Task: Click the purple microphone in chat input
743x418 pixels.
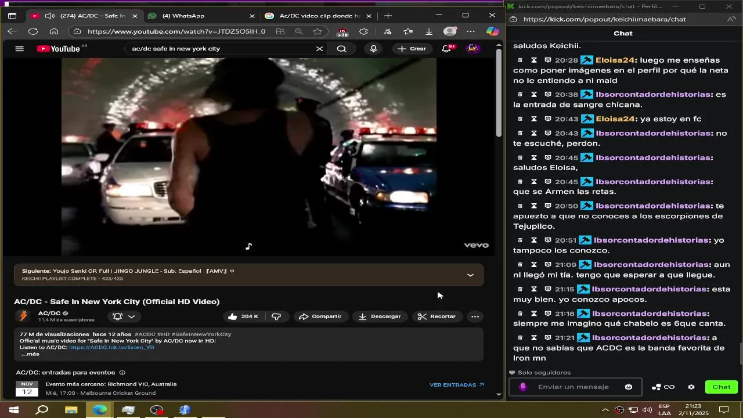Action: pos(522,387)
